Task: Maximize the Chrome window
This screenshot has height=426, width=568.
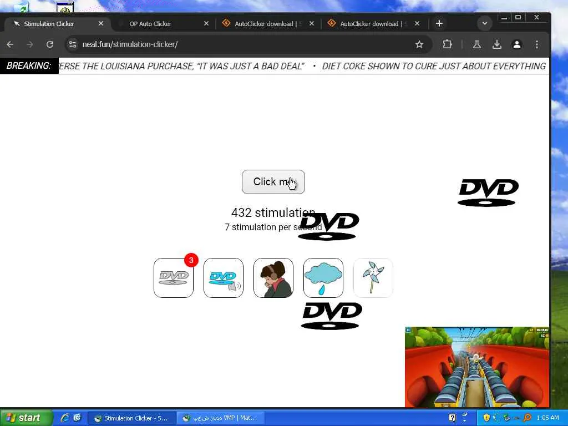Action: pyautogui.click(x=519, y=17)
